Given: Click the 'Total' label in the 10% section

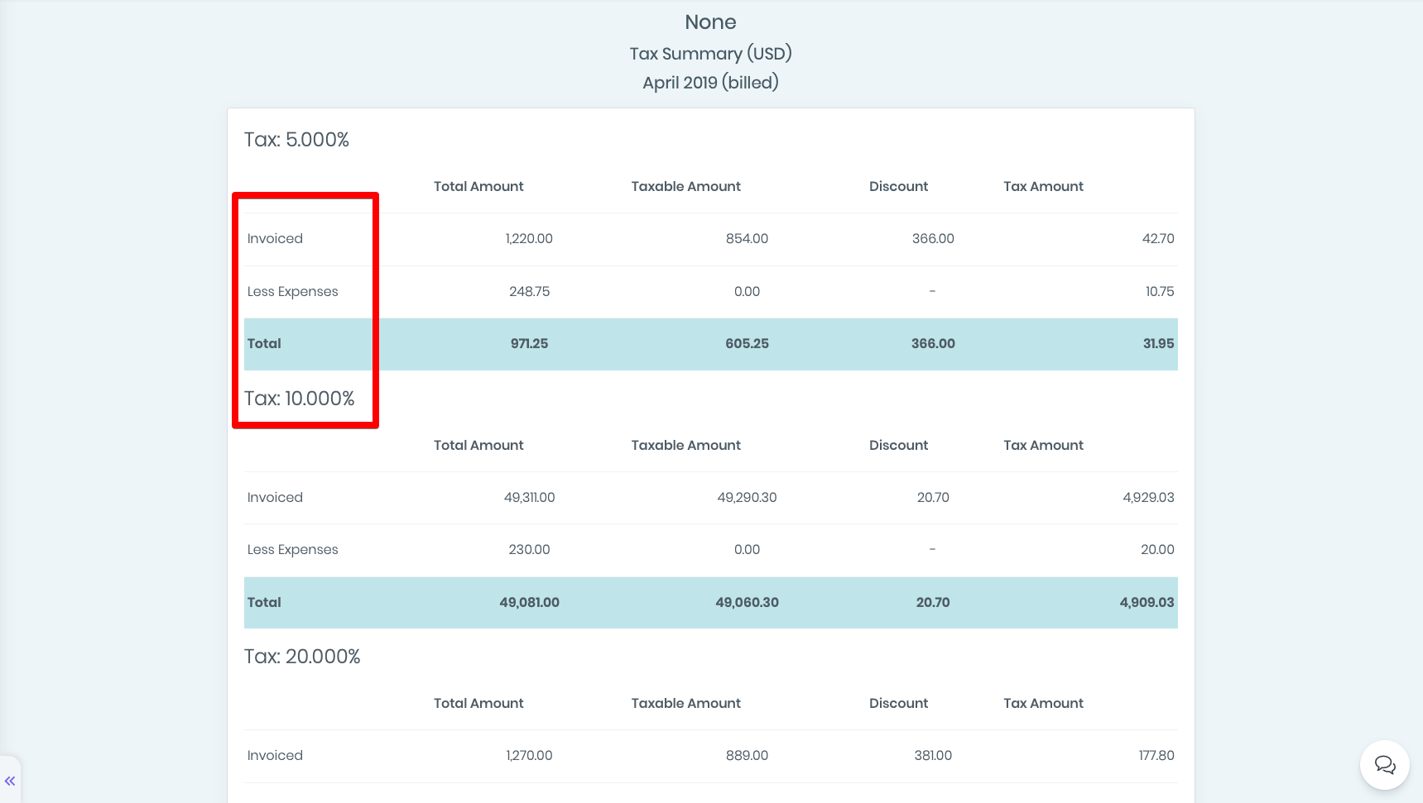Looking at the screenshot, I should [264, 603].
